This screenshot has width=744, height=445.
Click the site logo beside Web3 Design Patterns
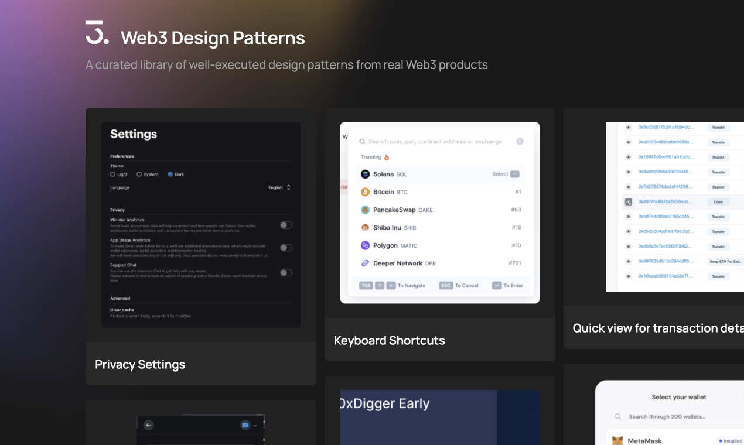97,33
